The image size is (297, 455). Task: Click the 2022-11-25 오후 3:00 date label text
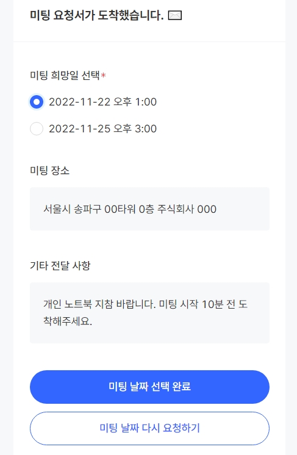(x=102, y=129)
